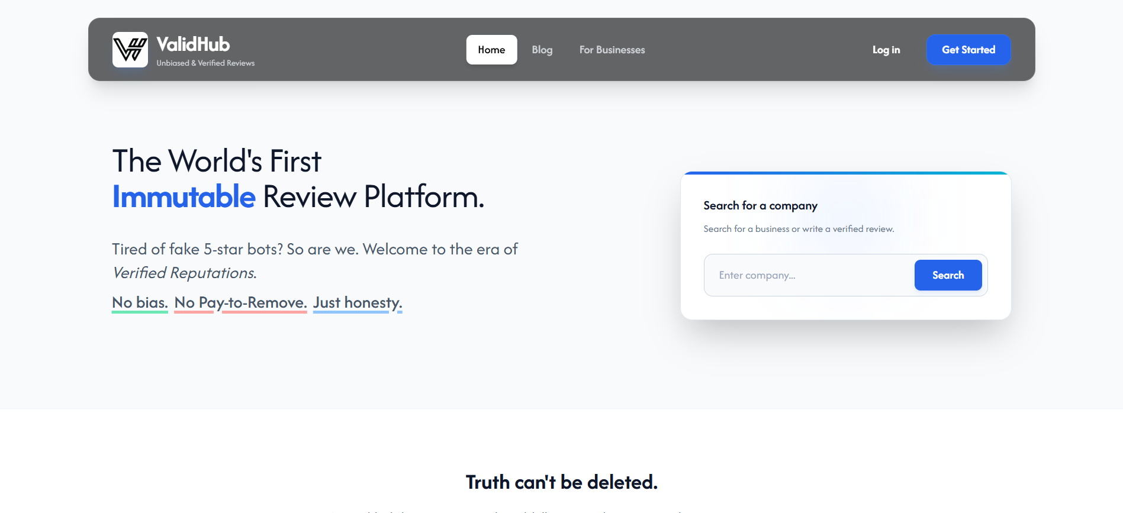Click the 'Verified Reputations.' italic text
Screen dimensions: 1123x513
tap(184, 273)
